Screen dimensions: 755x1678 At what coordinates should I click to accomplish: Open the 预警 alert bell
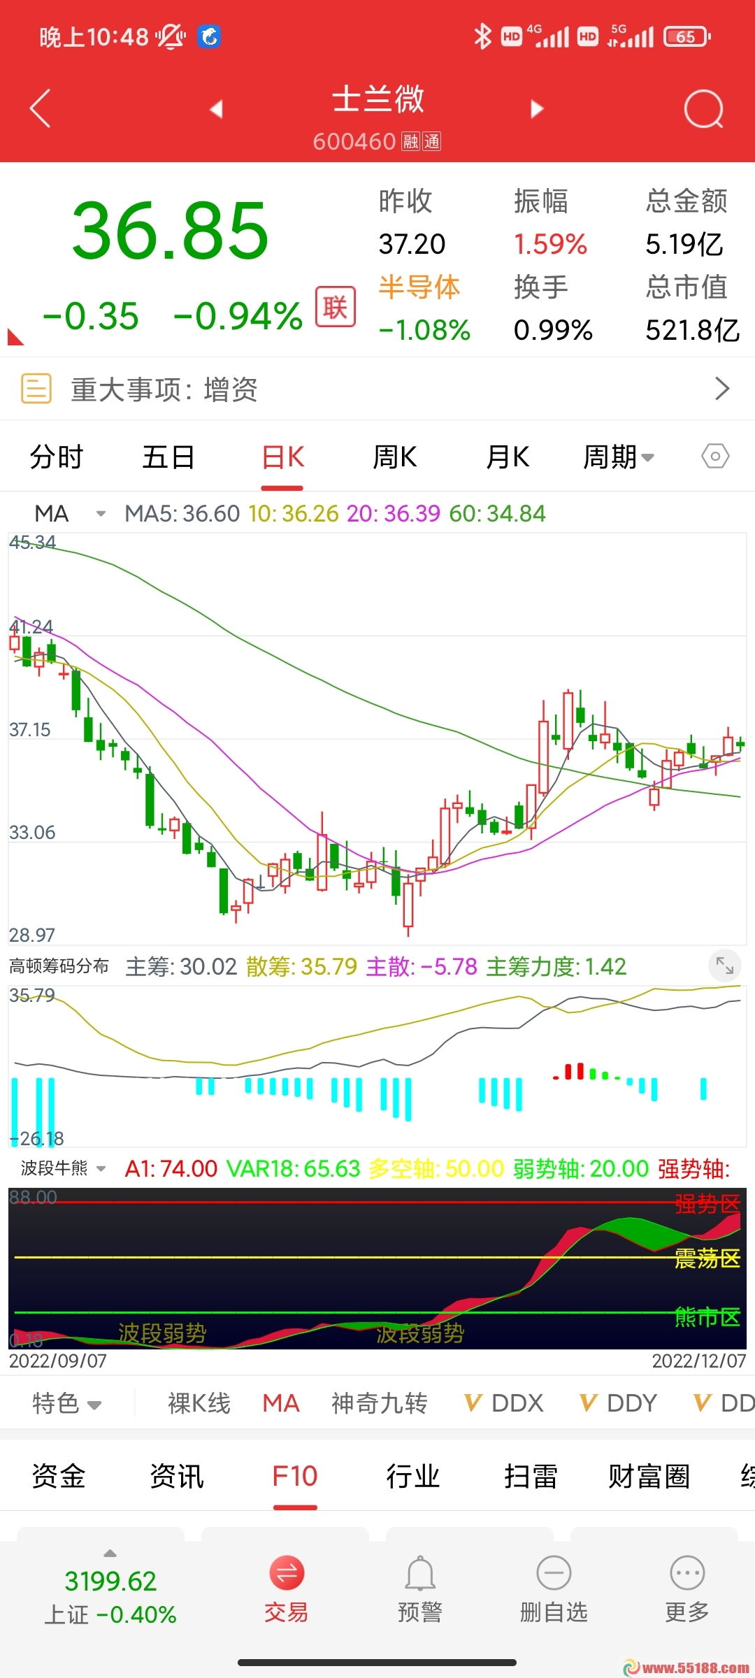pyautogui.click(x=420, y=1574)
